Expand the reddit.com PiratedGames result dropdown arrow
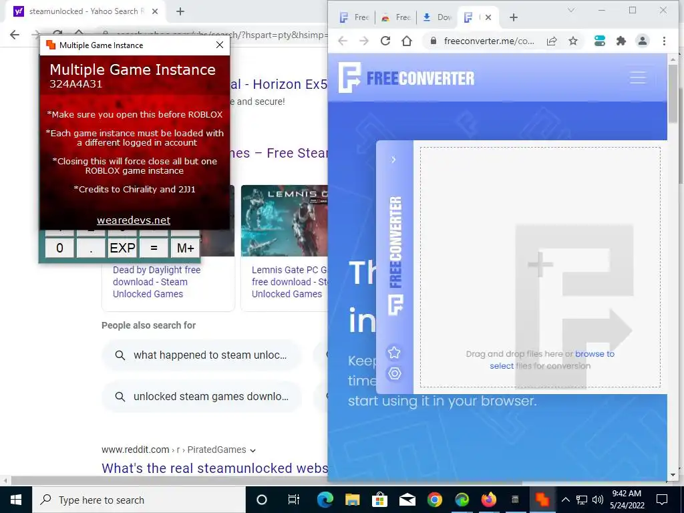Image resolution: width=684 pixels, height=513 pixels. point(253,450)
